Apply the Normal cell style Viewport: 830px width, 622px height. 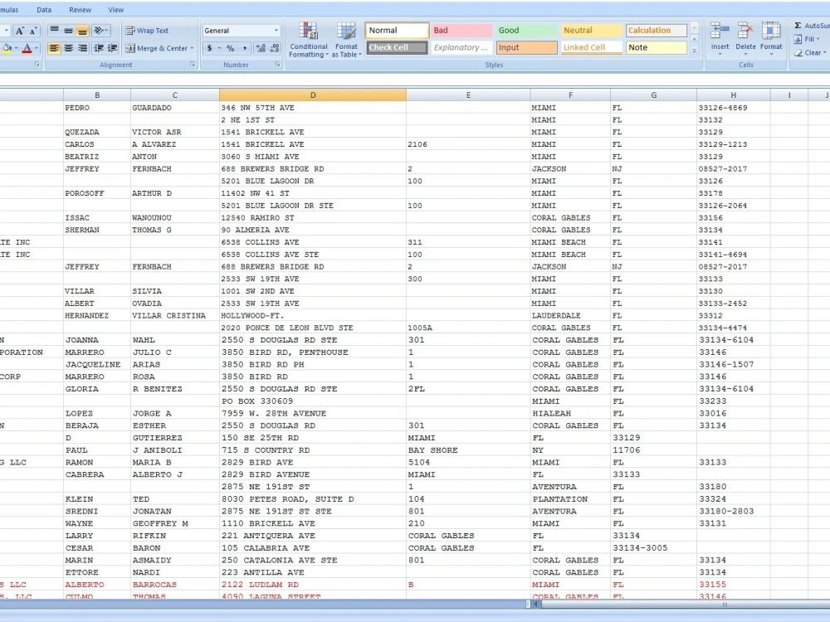(x=397, y=31)
